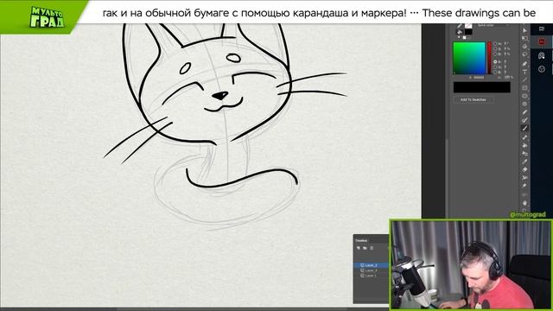Click the paint bucket fill color icon

pos(460,32)
